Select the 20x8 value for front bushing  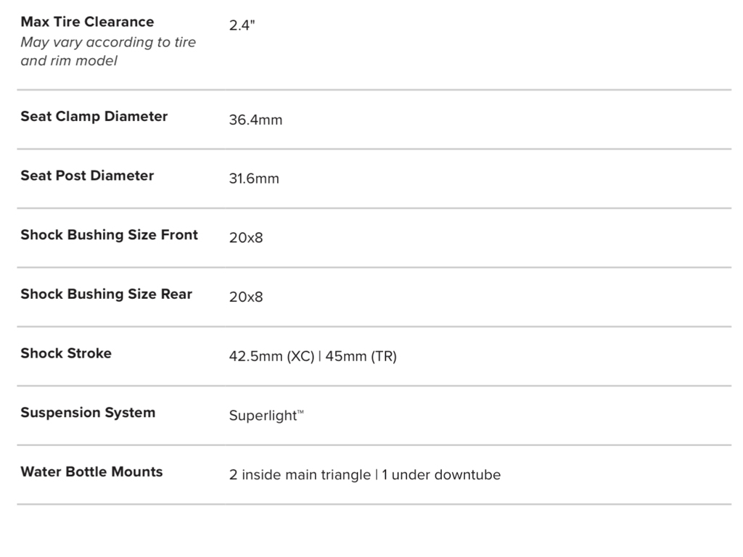pyautogui.click(x=246, y=238)
